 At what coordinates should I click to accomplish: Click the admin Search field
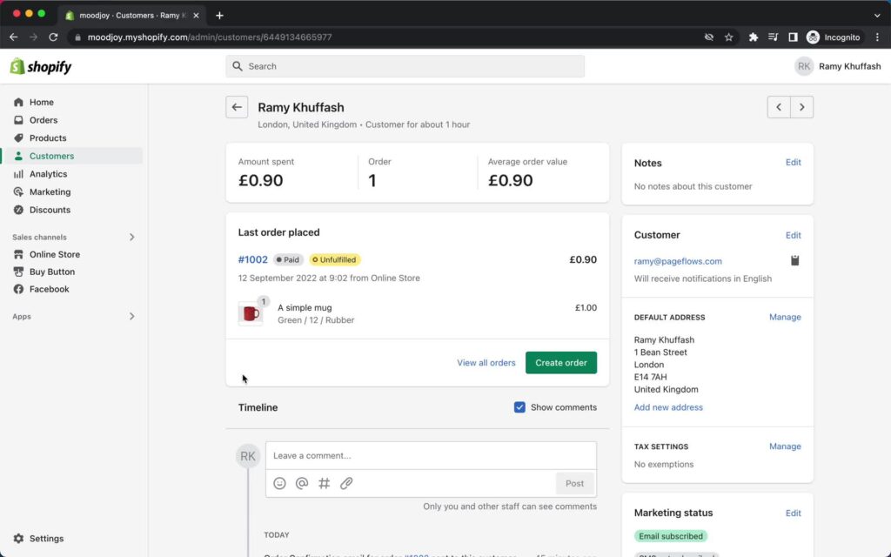pos(405,66)
